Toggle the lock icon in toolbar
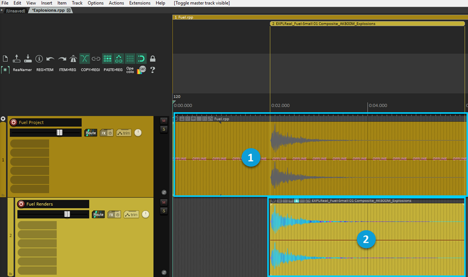The height and width of the screenshot is (277, 468). [x=153, y=59]
